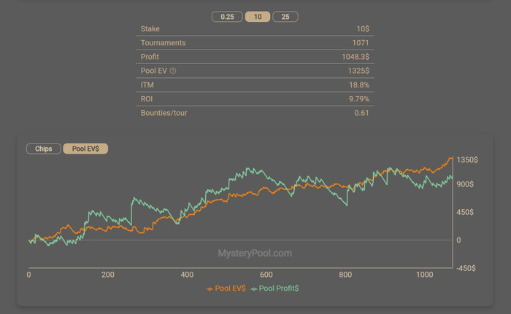511x314 pixels.
Task: Select the 25 stake option
Action: pos(285,17)
